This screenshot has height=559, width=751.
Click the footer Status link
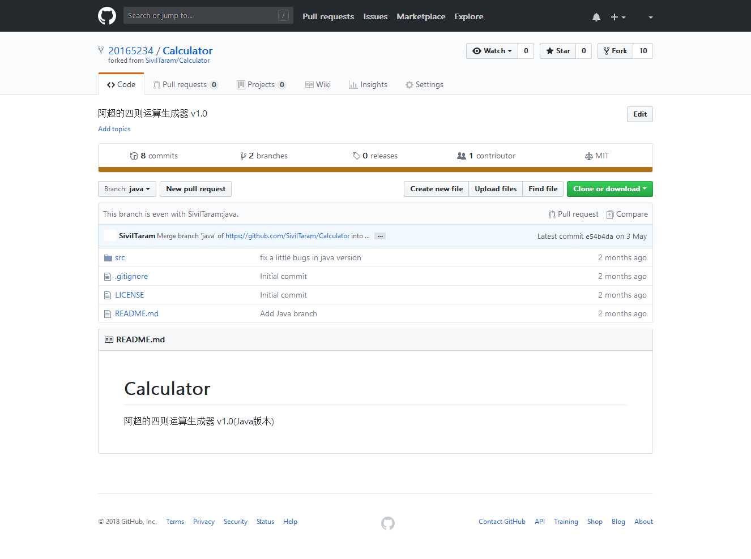265,522
